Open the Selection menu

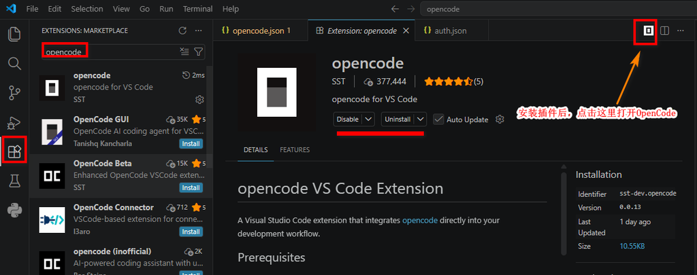point(87,9)
